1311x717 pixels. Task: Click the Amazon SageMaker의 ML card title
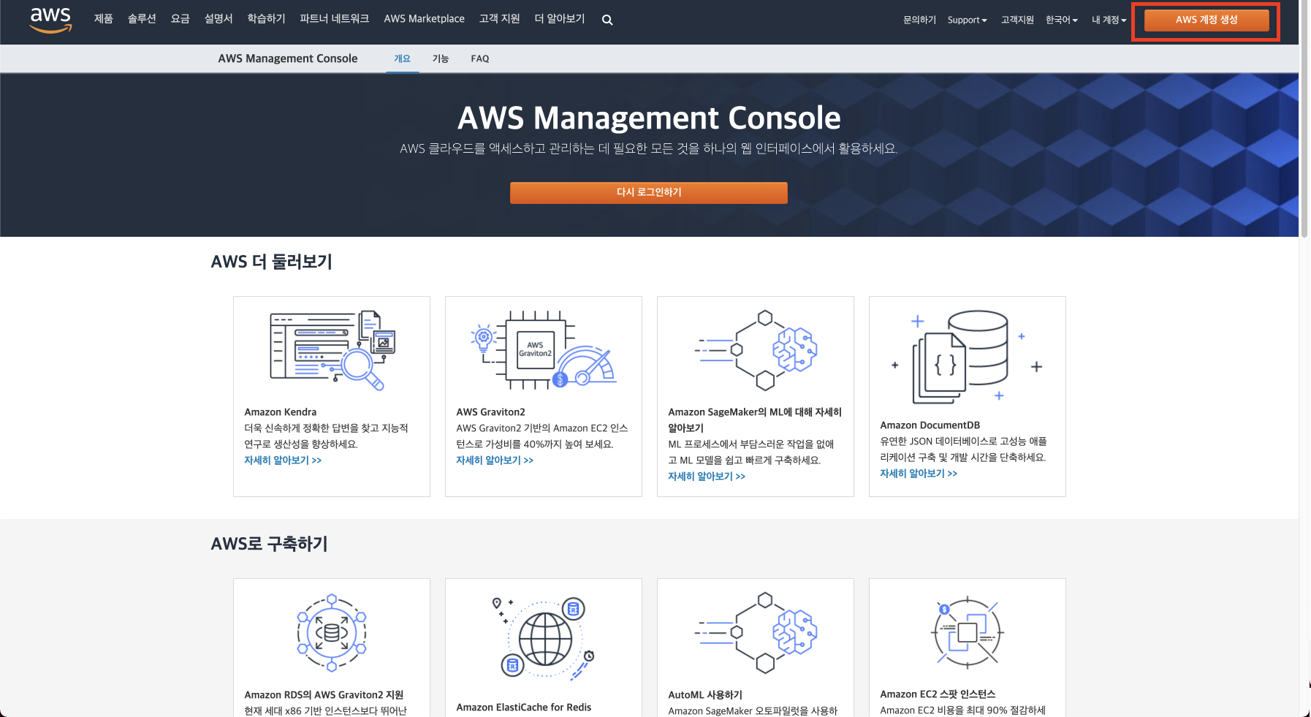(755, 420)
